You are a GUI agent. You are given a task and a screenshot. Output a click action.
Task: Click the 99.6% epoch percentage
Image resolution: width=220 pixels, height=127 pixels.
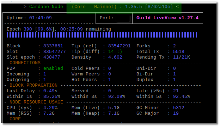click(45, 29)
